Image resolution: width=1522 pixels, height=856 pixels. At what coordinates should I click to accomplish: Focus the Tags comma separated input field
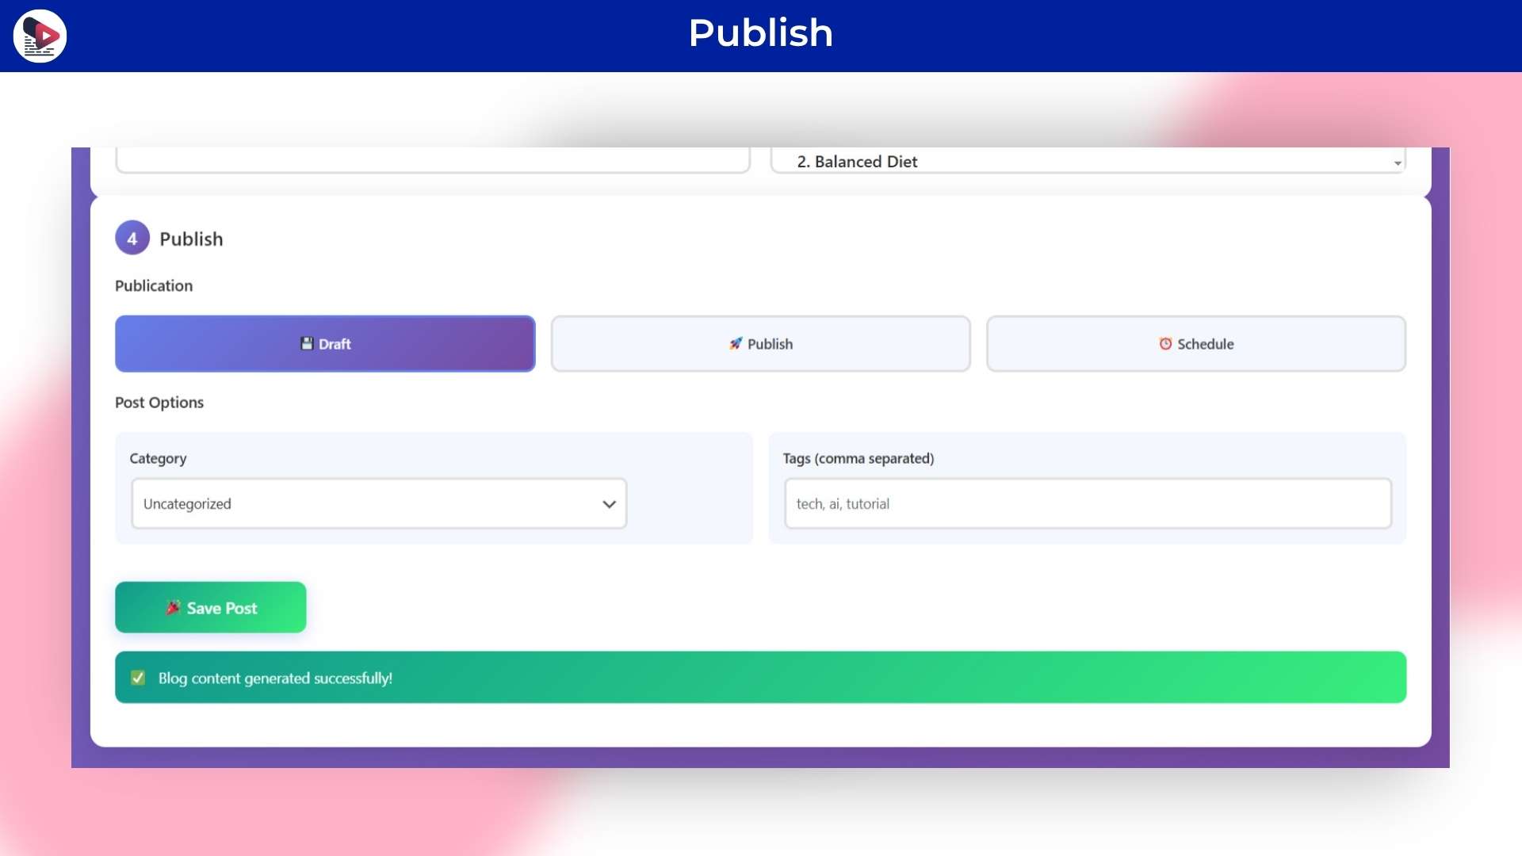(1087, 503)
